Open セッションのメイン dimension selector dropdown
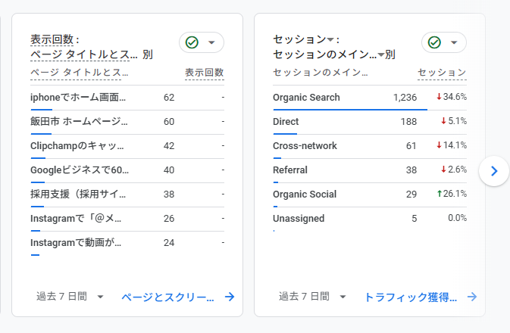Image resolution: width=510 pixels, height=333 pixels. [x=380, y=54]
